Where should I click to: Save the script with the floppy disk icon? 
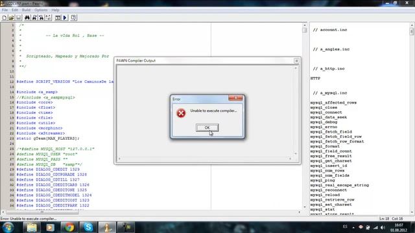coord(18,17)
